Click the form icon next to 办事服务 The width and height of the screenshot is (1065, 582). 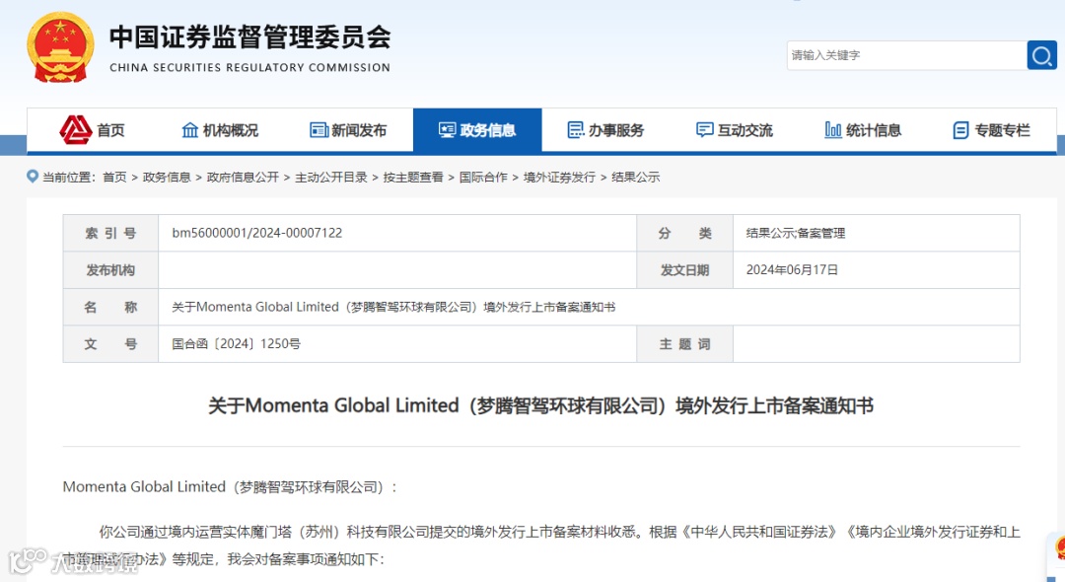tap(575, 129)
